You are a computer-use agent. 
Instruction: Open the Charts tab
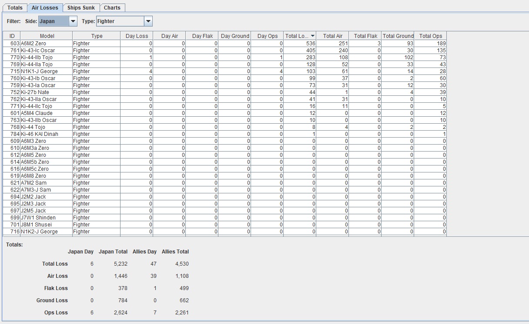tap(112, 8)
